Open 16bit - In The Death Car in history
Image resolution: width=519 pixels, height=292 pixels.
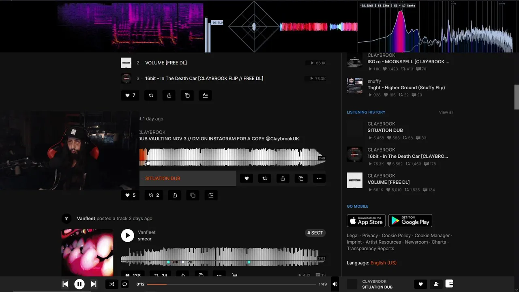(408, 156)
